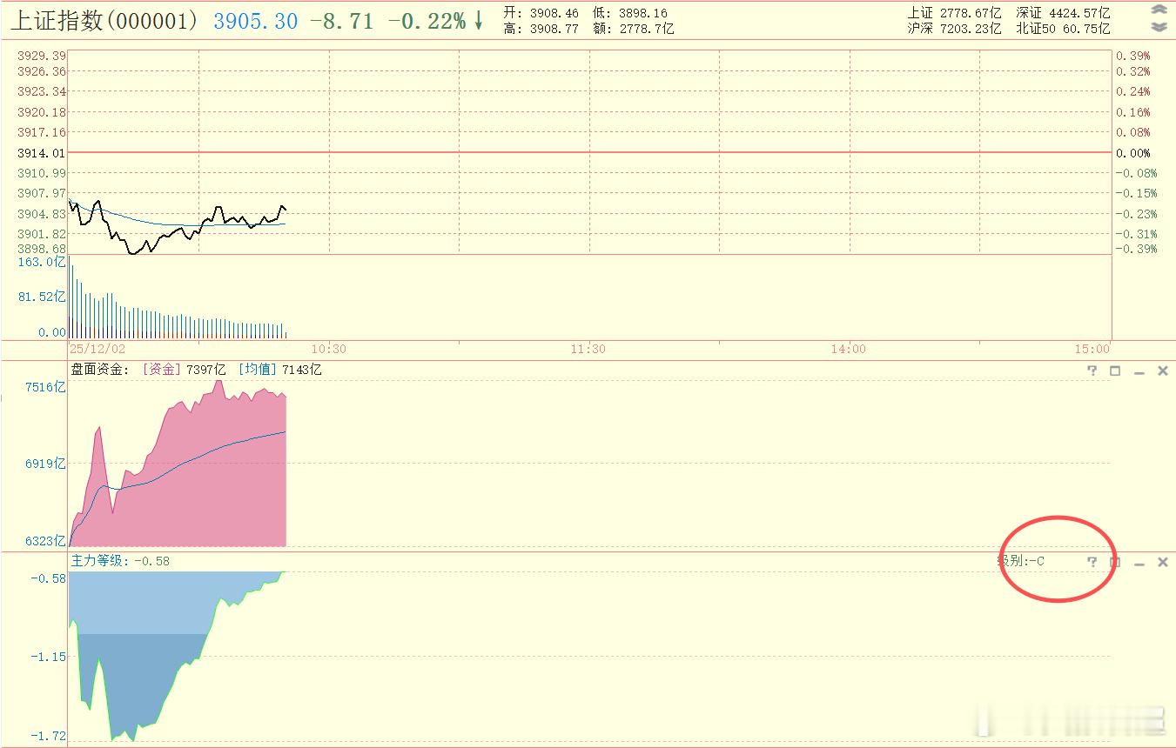Click the 0.00% percent axis label
1176x748 pixels.
point(1134,153)
